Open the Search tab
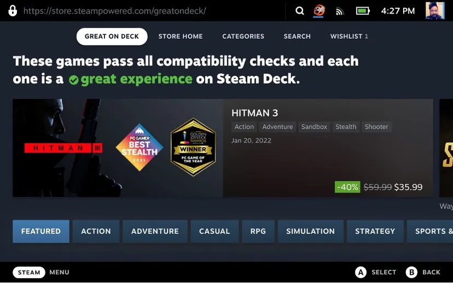This screenshot has width=453, height=283. coord(297,37)
